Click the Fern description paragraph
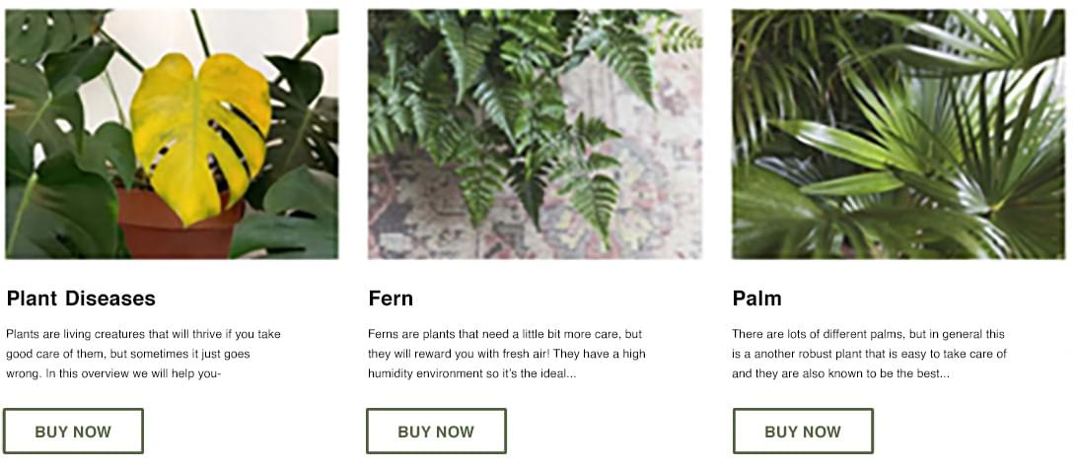1077x467 pixels. click(x=507, y=354)
